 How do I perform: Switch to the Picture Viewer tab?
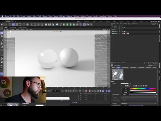[x=12, y=27]
